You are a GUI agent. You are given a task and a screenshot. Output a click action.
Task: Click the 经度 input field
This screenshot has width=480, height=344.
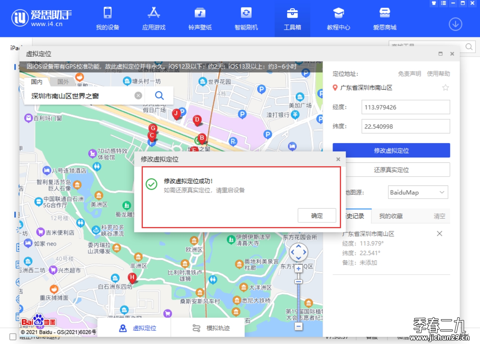406,107
